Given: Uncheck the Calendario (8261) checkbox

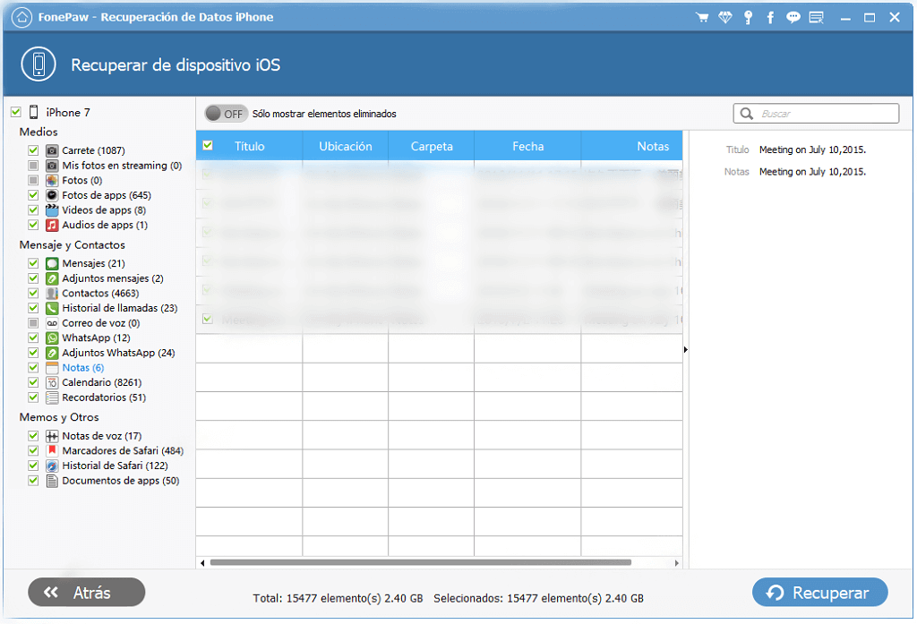Looking at the screenshot, I should point(33,382).
